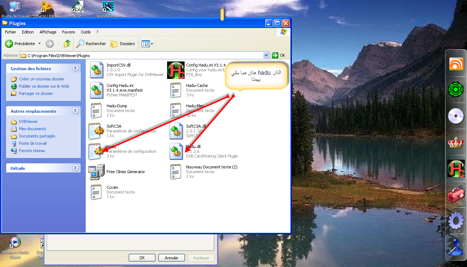Click the Hadu-Cache text document icon
The image size is (467, 267).
176,90
